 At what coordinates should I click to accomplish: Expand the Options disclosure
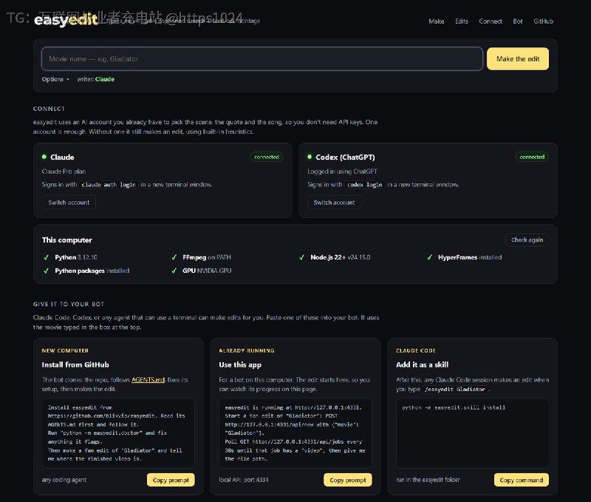click(x=55, y=79)
